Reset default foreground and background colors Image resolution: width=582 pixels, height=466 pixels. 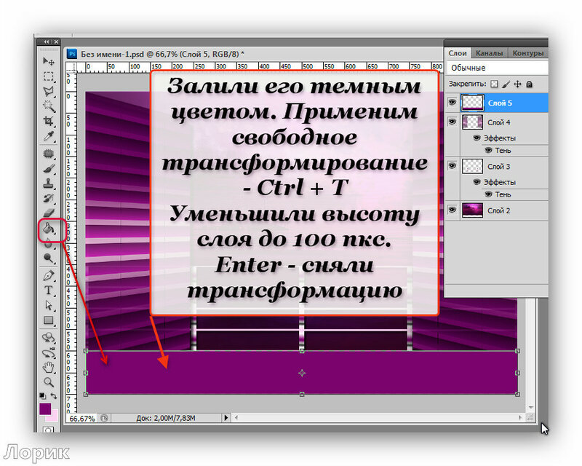click(42, 395)
